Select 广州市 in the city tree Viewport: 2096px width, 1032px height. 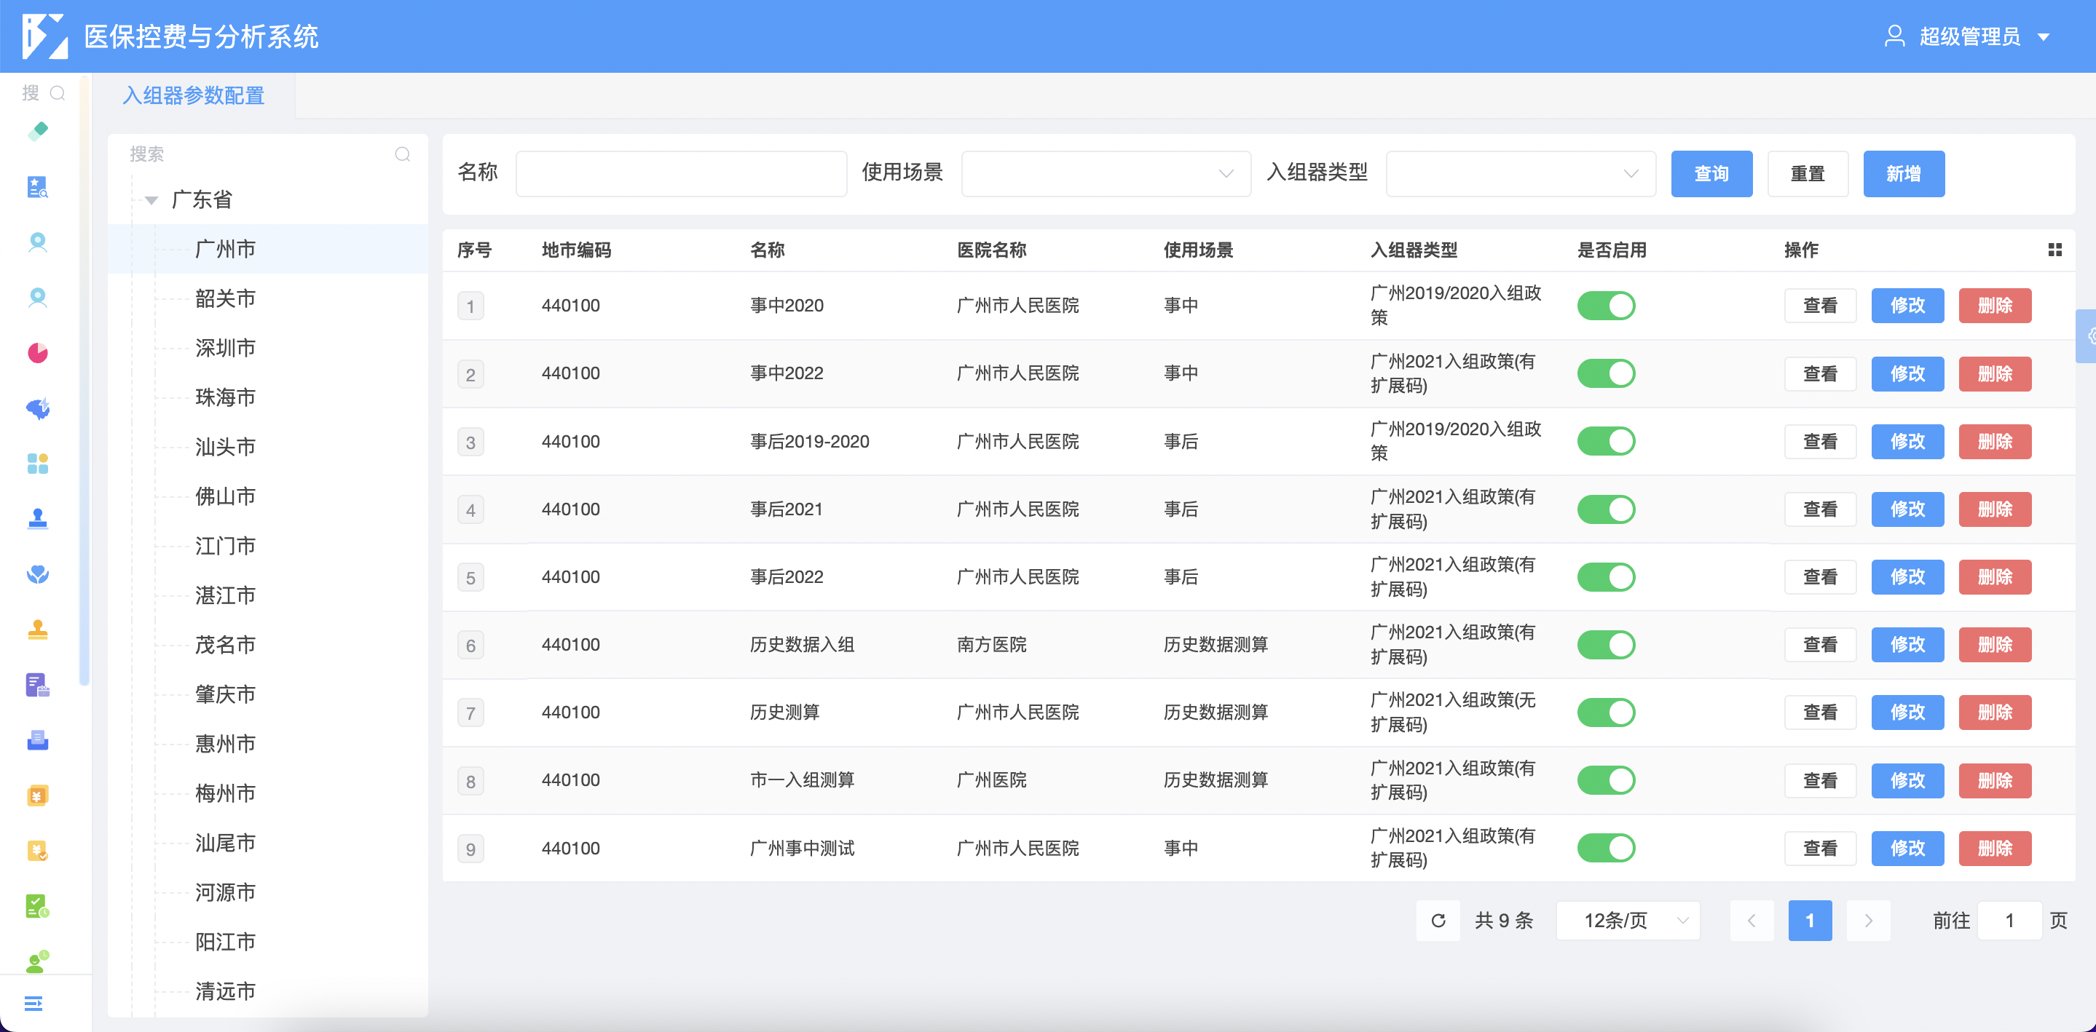pos(225,249)
